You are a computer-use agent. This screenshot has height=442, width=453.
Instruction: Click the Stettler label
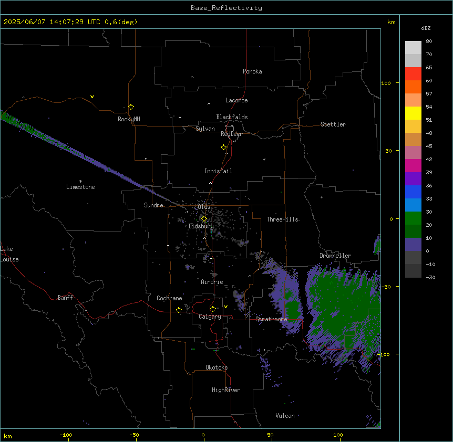(x=333, y=124)
